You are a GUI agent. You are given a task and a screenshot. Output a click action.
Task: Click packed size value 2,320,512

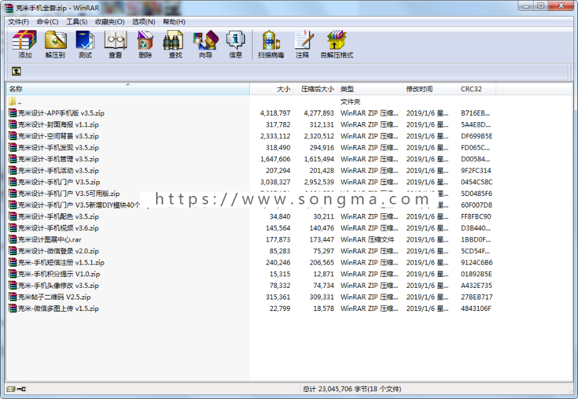pos(319,136)
